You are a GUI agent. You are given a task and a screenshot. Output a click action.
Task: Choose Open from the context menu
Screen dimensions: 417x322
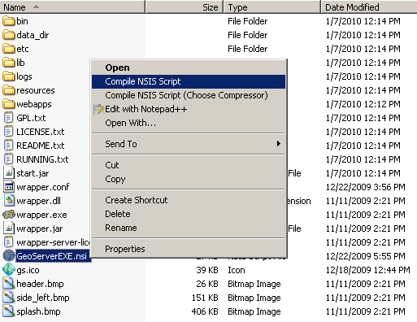[x=189, y=67]
